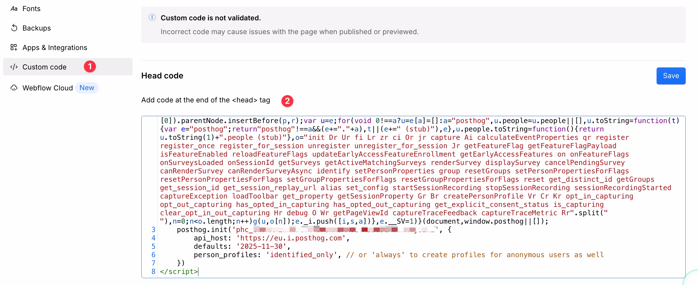Click the Apps & Integrations grid icon
698x285 pixels.
pyautogui.click(x=14, y=47)
